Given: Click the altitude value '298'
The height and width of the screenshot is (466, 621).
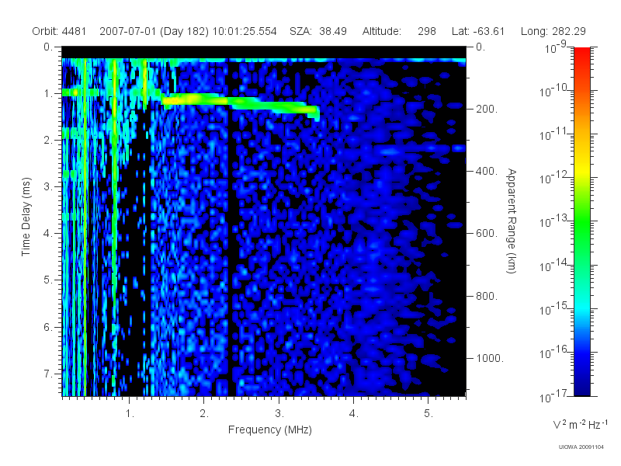Looking at the screenshot, I should pyautogui.click(x=426, y=31).
